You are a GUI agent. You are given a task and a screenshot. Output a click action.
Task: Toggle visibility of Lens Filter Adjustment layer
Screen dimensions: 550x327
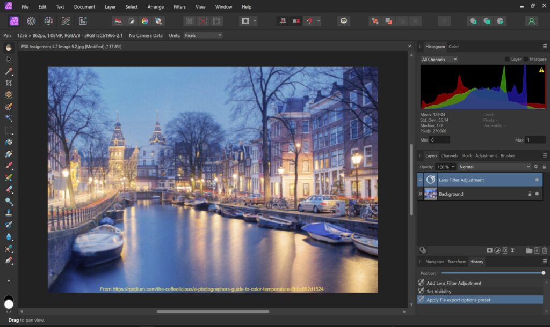click(x=537, y=180)
